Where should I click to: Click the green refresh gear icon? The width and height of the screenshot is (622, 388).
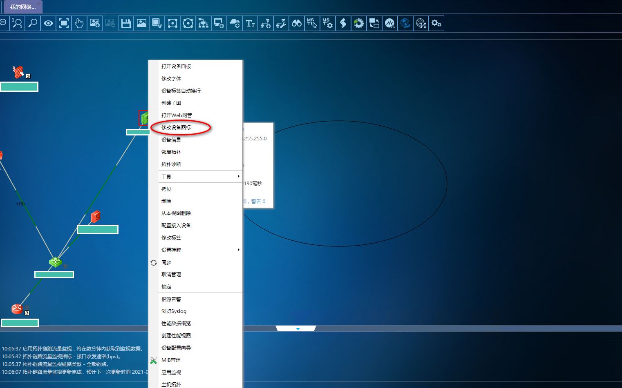pos(359,23)
